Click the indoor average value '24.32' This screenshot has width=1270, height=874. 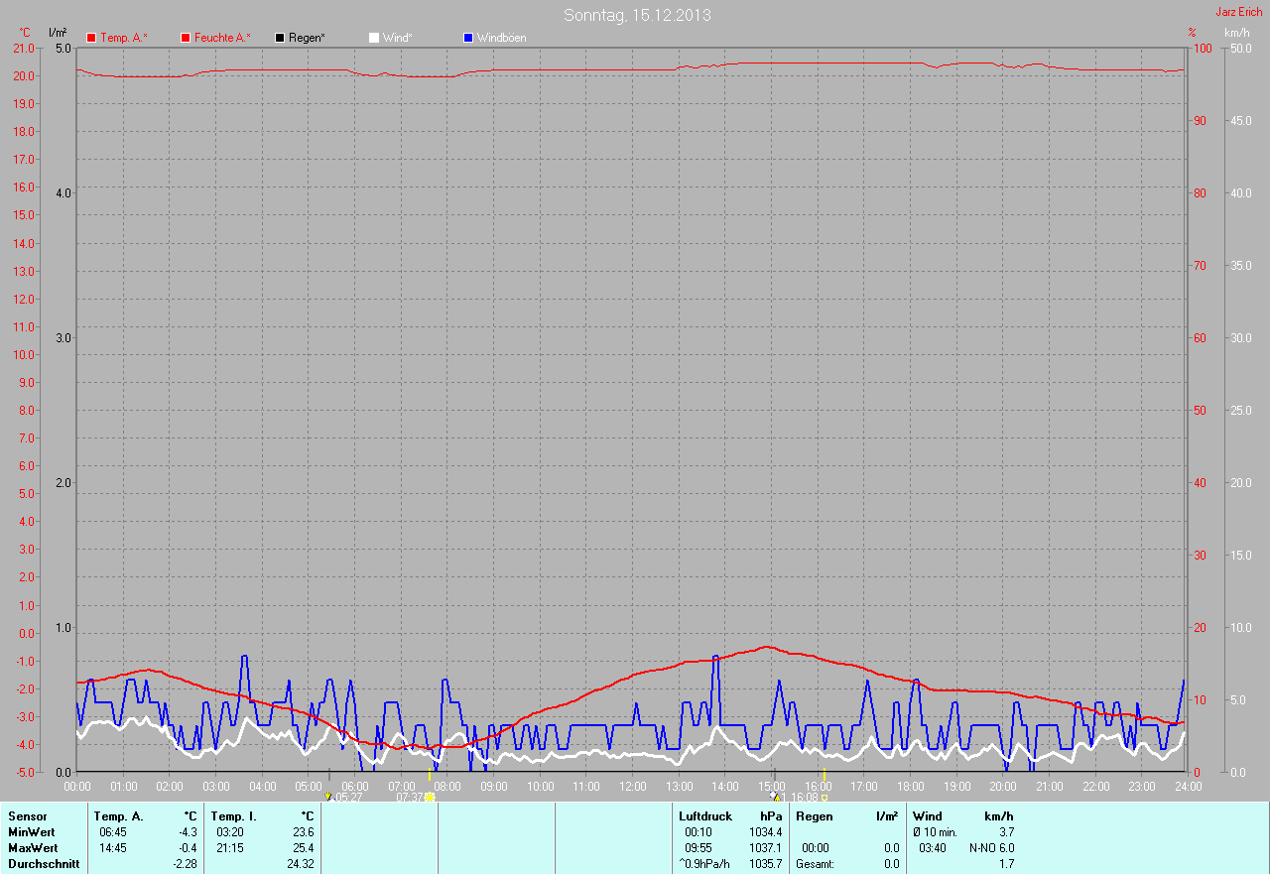click(301, 864)
